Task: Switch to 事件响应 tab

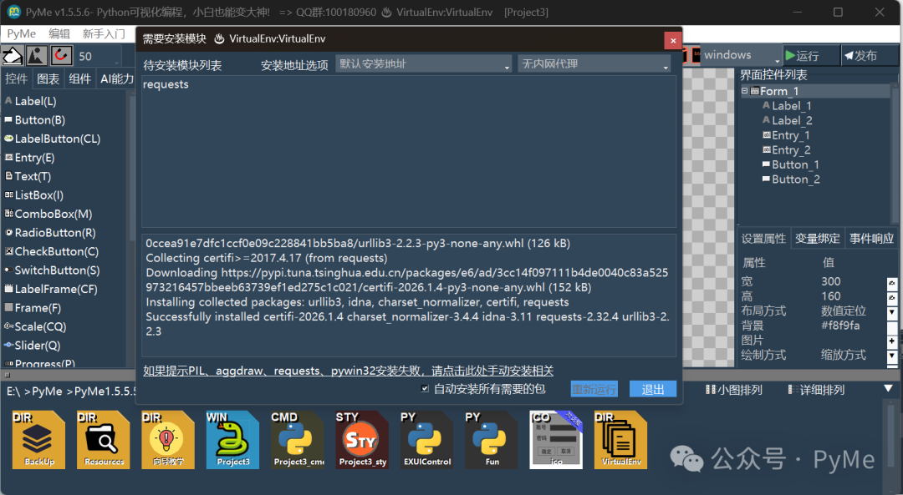Action: 871,239
